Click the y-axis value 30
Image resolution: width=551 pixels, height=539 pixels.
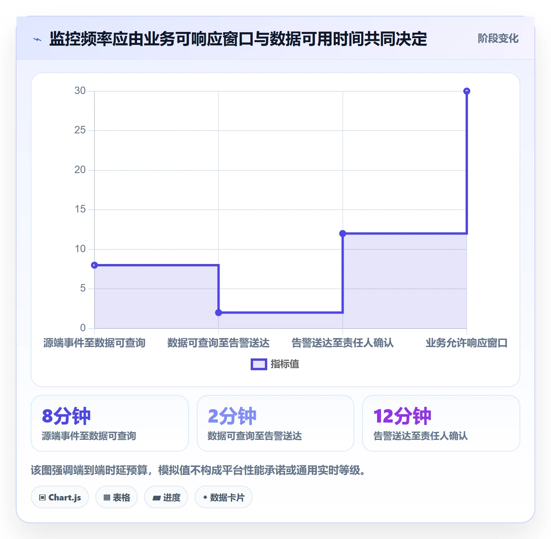(x=80, y=91)
